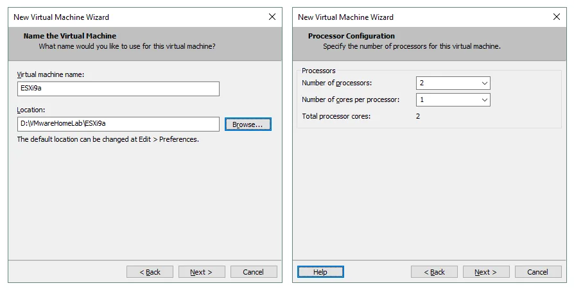Click the Processors group box title
Image resolution: width=574 pixels, height=290 pixels.
pyautogui.click(x=318, y=71)
